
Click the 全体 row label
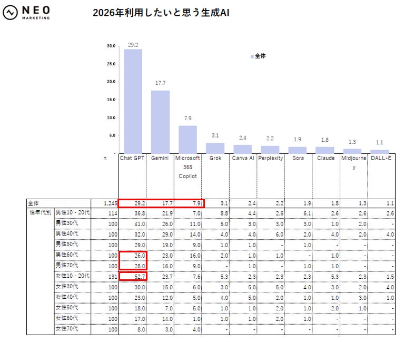[x=34, y=203]
